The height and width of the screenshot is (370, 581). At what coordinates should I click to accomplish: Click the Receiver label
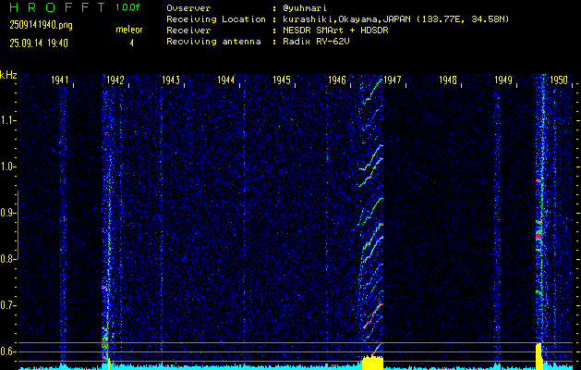(188, 31)
